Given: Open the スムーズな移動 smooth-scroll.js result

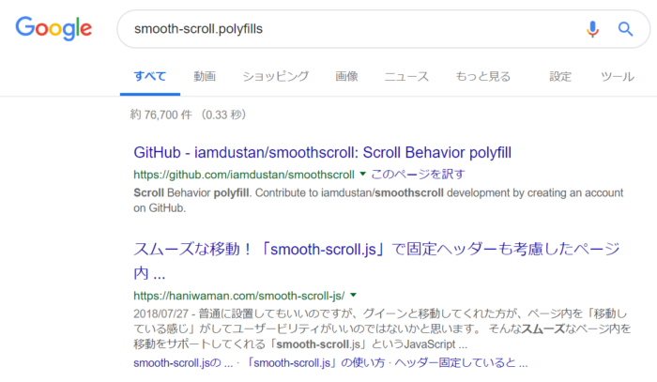Looking at the screenshot, I should (374, 252).
